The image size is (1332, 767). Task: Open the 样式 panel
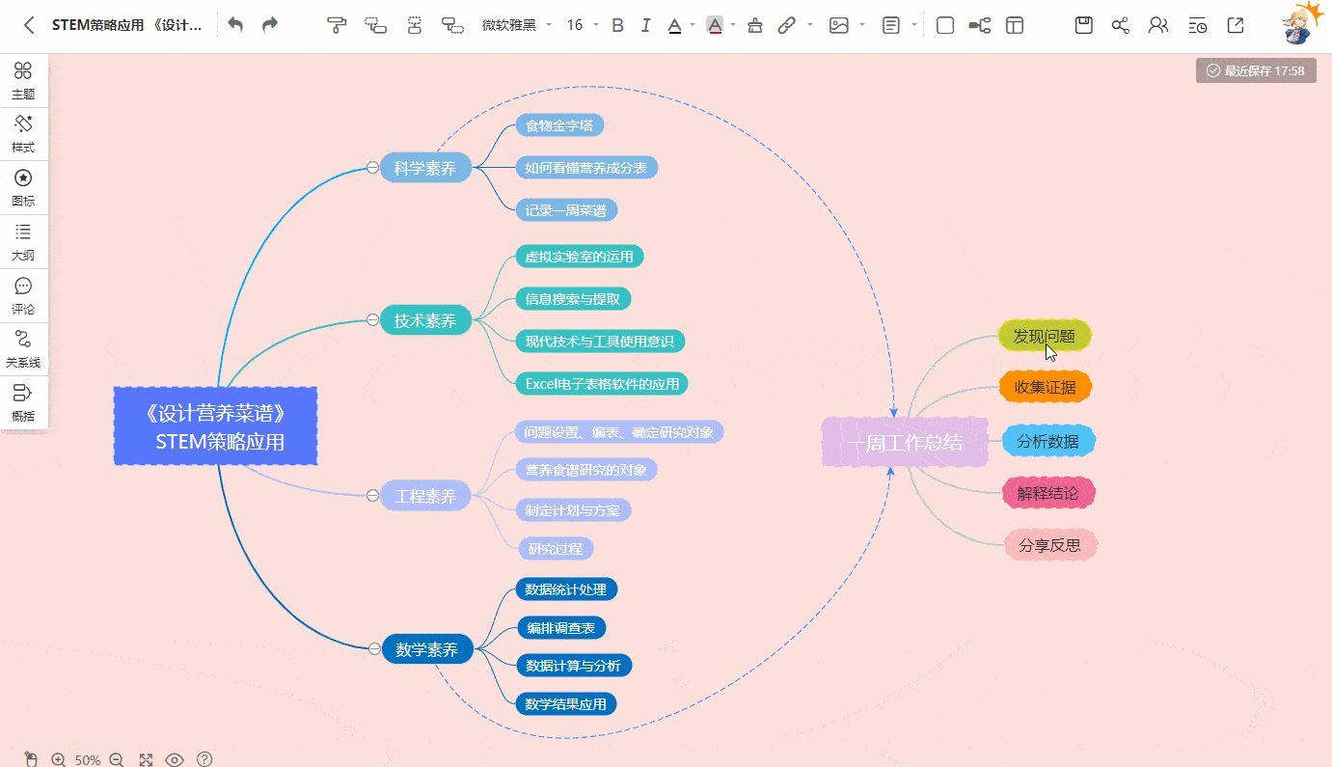23,134
